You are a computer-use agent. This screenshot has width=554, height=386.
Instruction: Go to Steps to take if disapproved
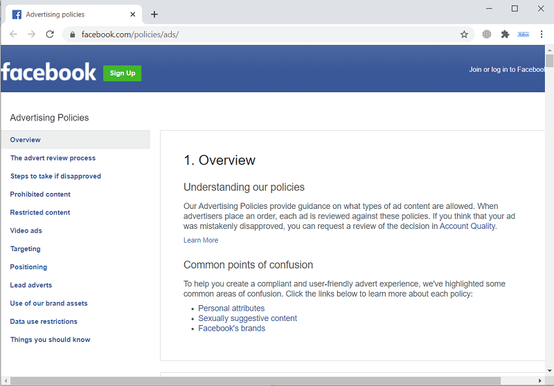(55, 176)
